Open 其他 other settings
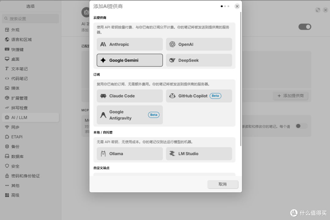Image resolution: width=330 pixels, height=220 pixels. (x=31, y=186)
